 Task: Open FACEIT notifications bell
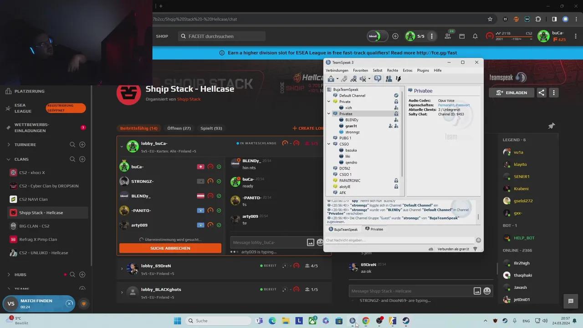475,36
